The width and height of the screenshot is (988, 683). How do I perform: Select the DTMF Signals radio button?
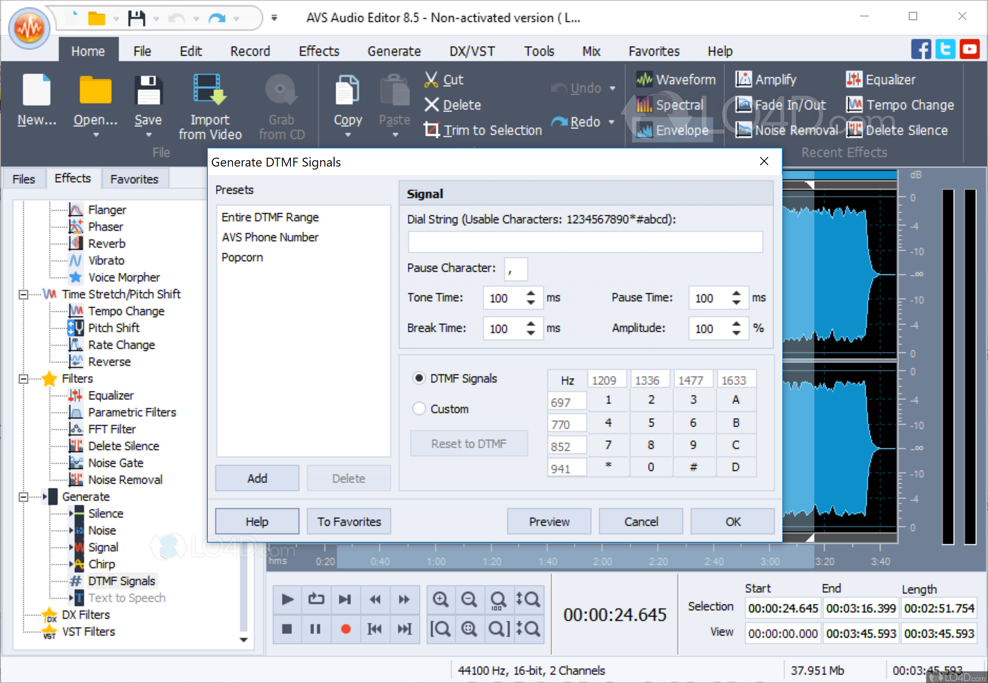pos(419,378)
